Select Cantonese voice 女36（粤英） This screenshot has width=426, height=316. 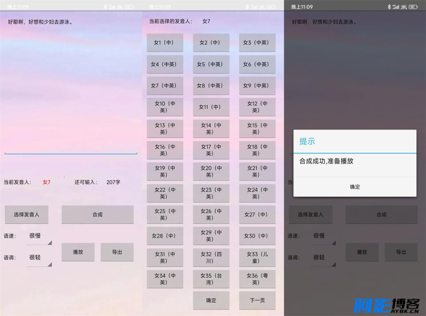(x=257, y=279)
